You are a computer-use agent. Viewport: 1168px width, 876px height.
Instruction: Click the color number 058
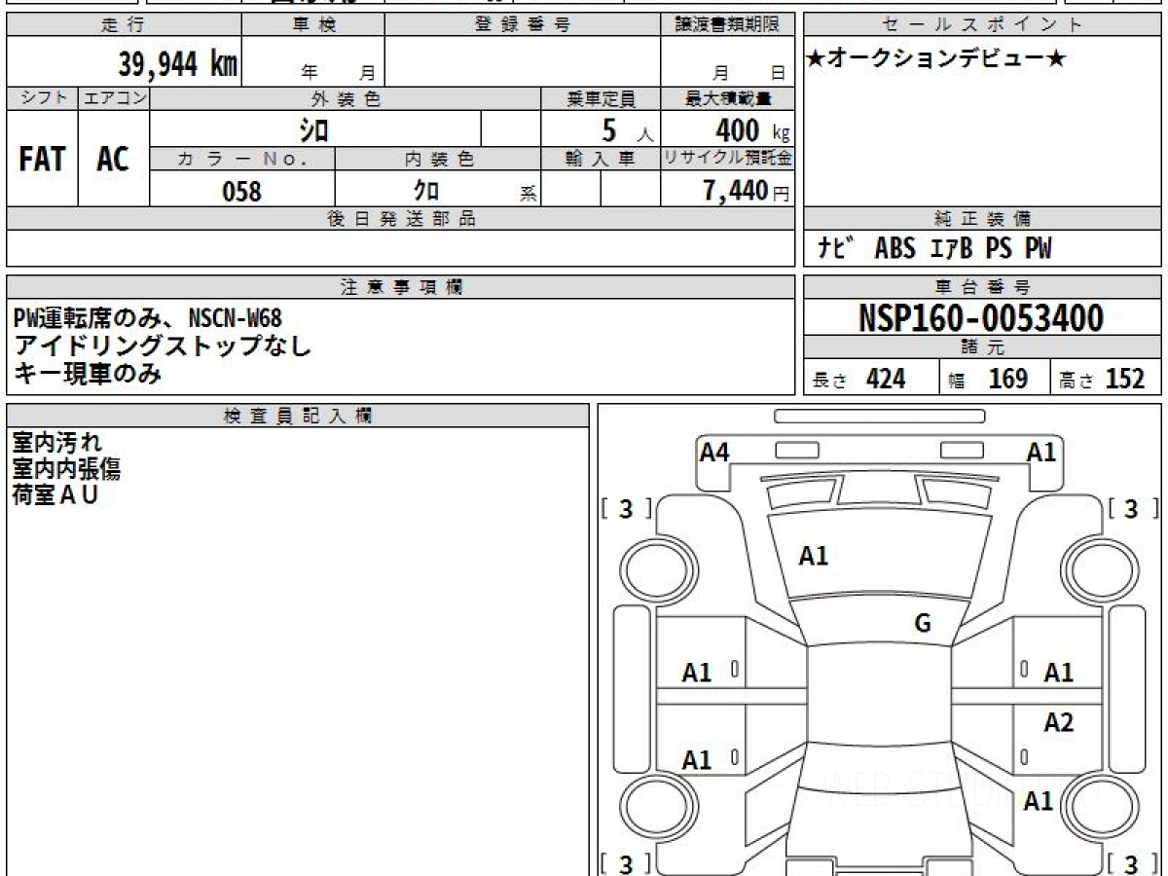click(242, 192)
